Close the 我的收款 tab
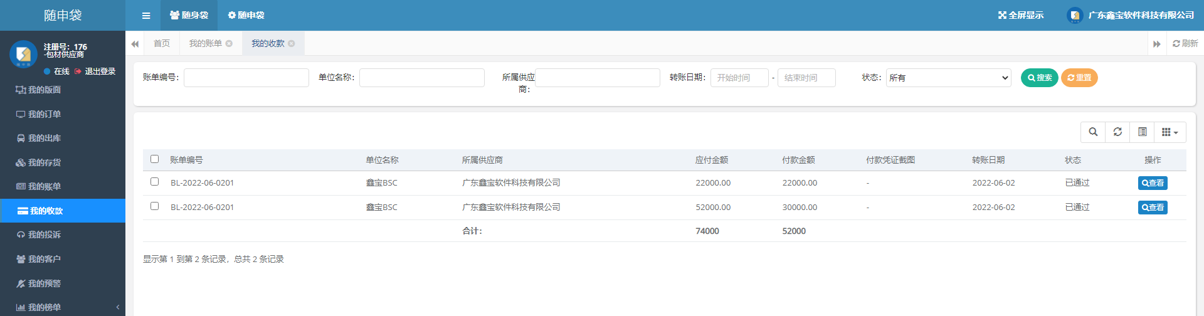This screenshot has height=316, width=1204. 292,43
